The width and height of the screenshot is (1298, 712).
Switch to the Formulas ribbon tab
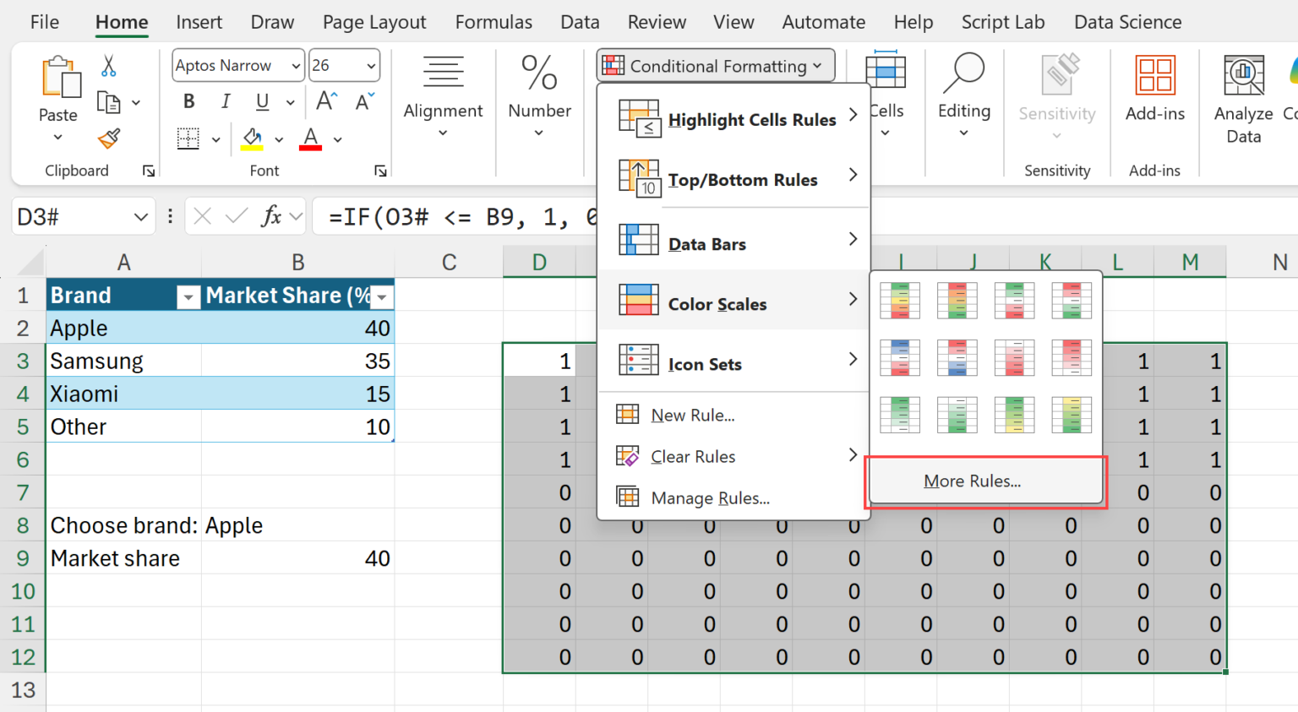click(494, 22)
